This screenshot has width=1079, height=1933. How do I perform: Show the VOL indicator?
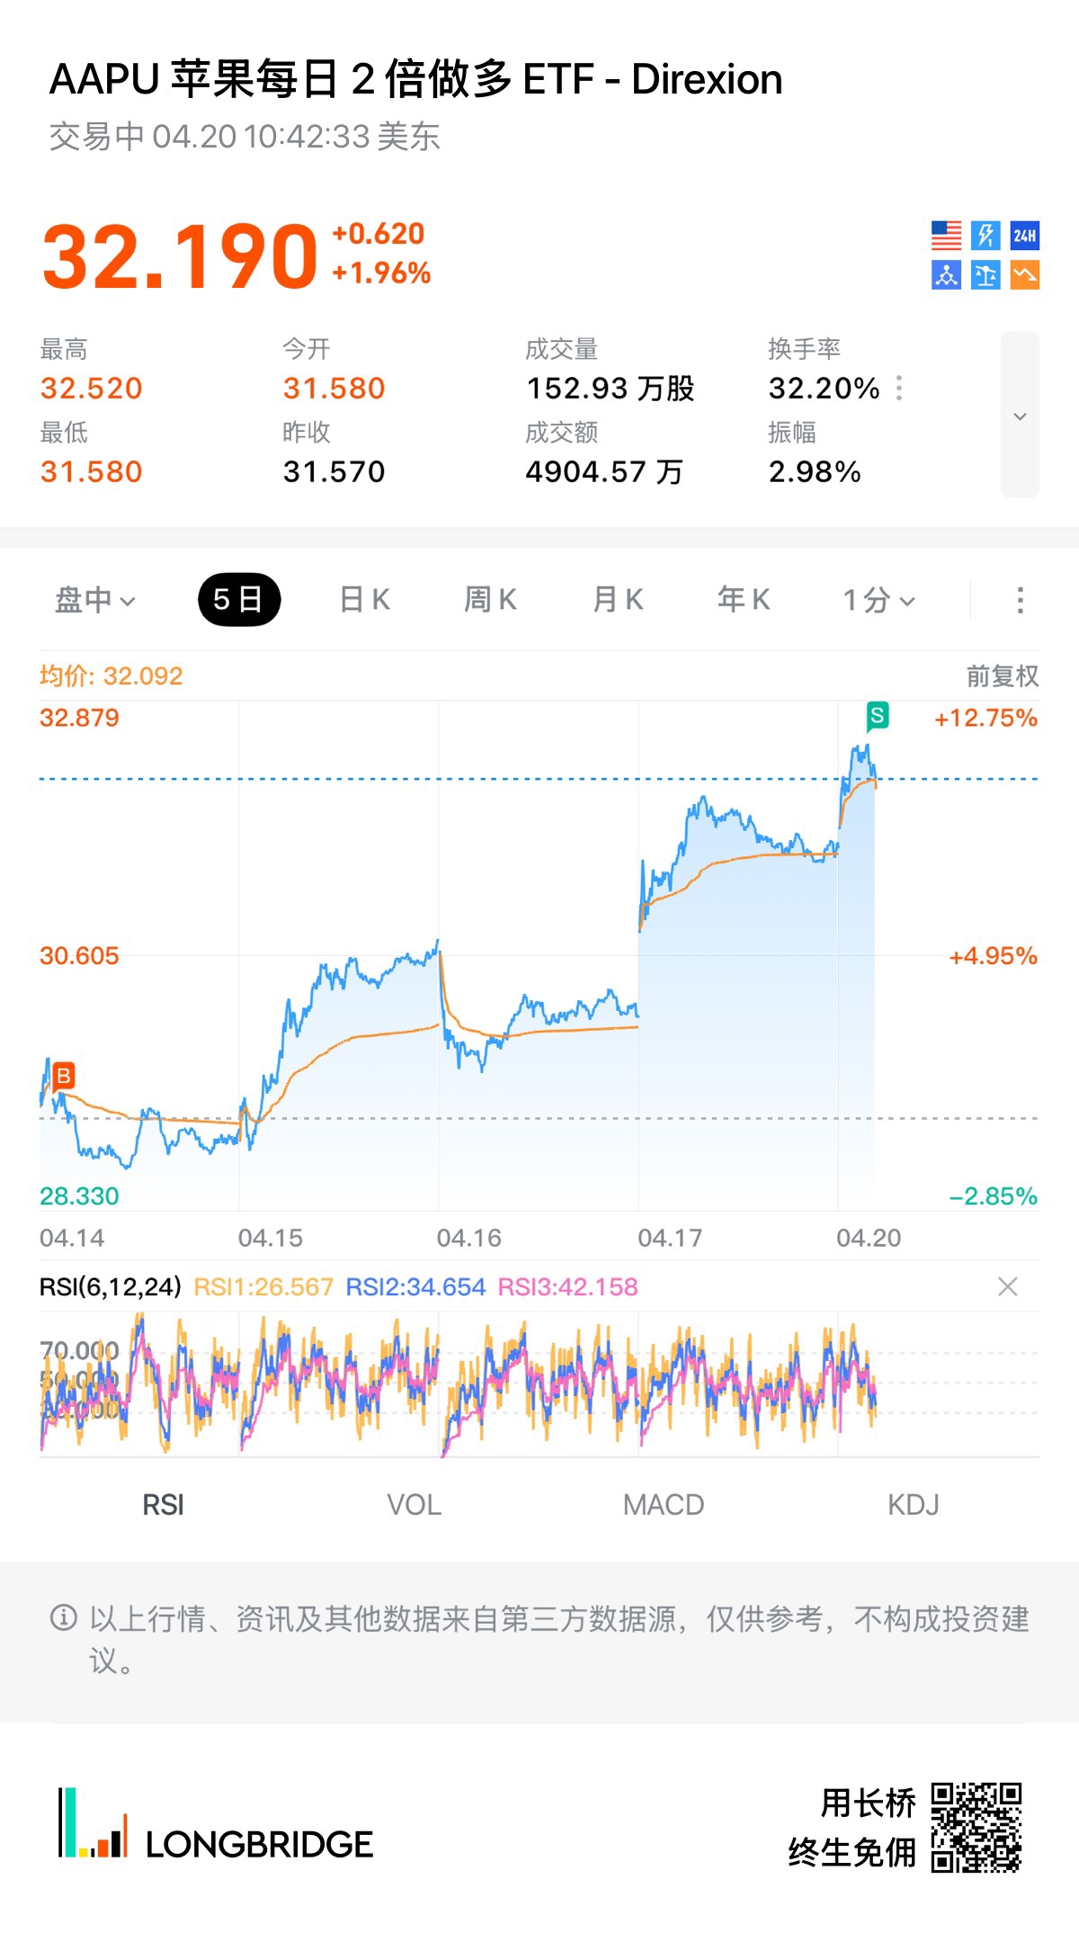coord(414,1505)
